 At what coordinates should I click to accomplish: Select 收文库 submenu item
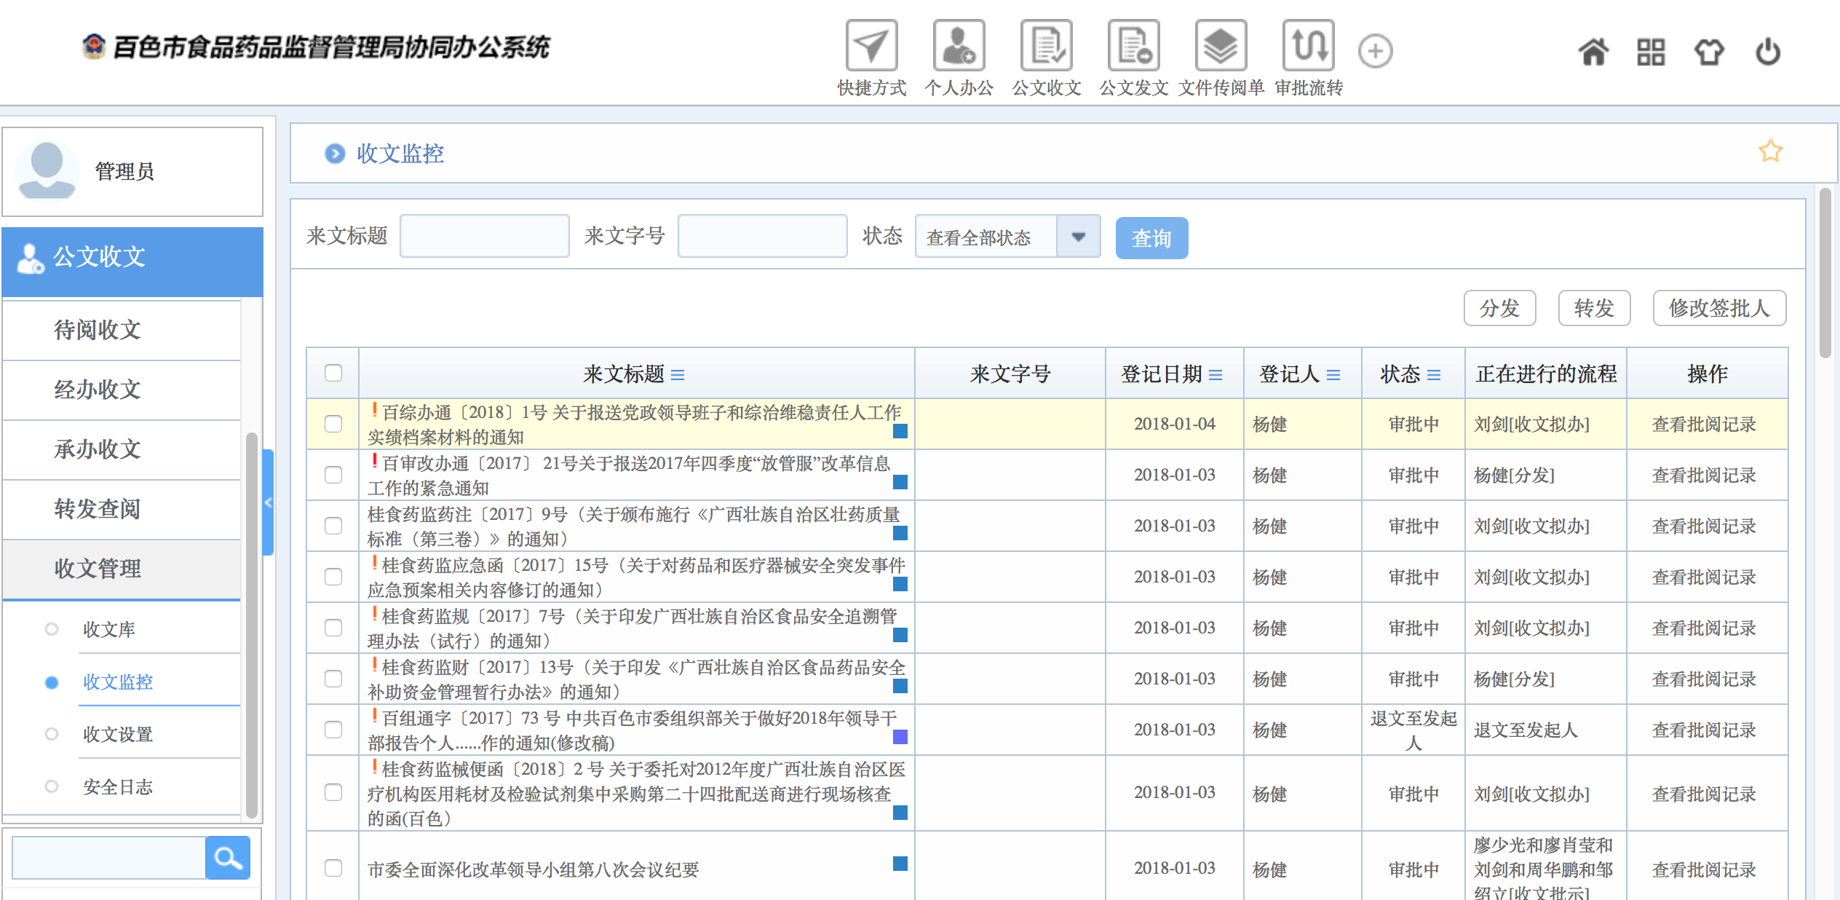(109, 629)
